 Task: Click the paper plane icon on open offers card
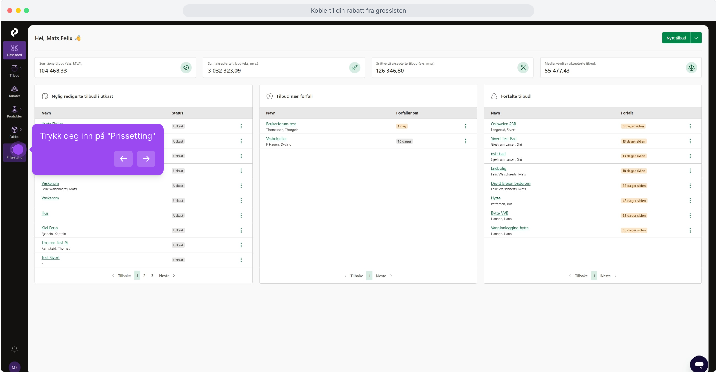click(x=186, y=68)
